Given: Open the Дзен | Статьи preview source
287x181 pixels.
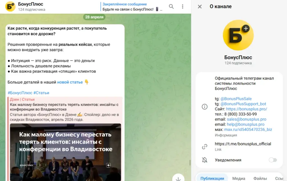Looking at the screenshot, I should (x=22, y=99).
